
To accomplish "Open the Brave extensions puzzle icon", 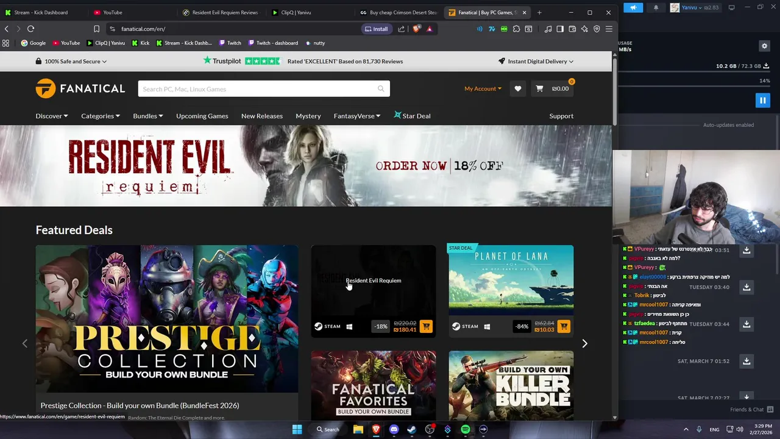I will pos(516,29).
